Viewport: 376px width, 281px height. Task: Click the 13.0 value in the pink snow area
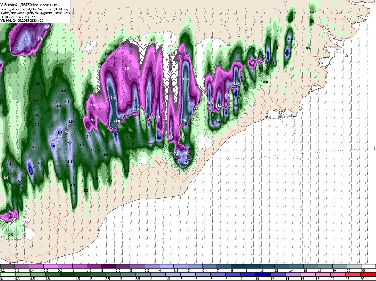click(112, 97)
